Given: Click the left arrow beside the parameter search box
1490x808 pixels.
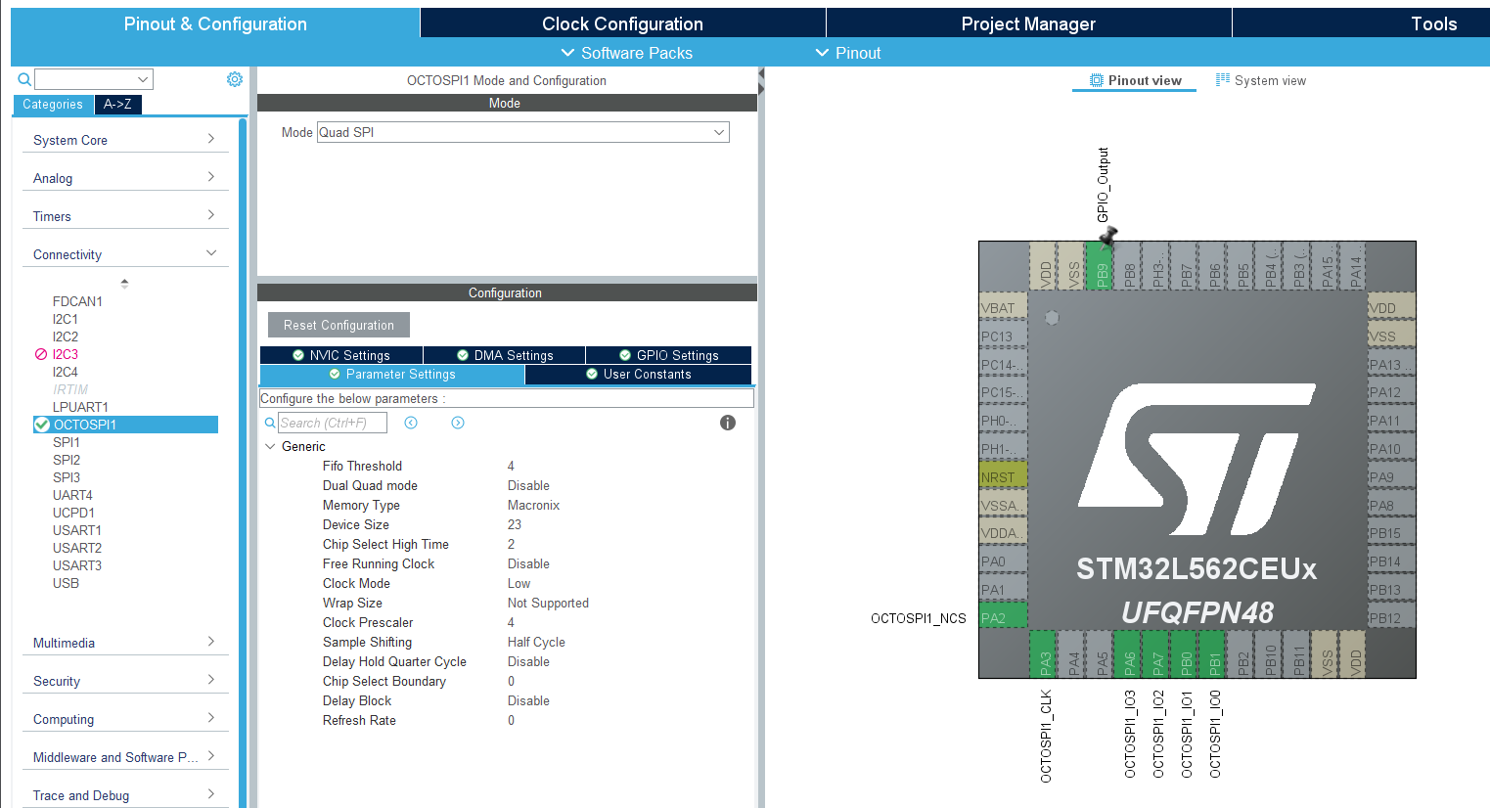Looking at the screenshot, I should click(410, 423).
